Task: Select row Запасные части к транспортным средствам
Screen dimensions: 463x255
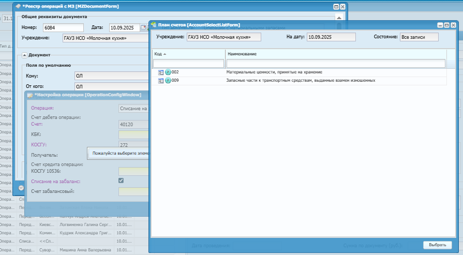Action: tap(299, 81)
